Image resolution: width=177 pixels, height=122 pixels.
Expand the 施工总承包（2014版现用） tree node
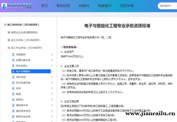pos(9,40)
